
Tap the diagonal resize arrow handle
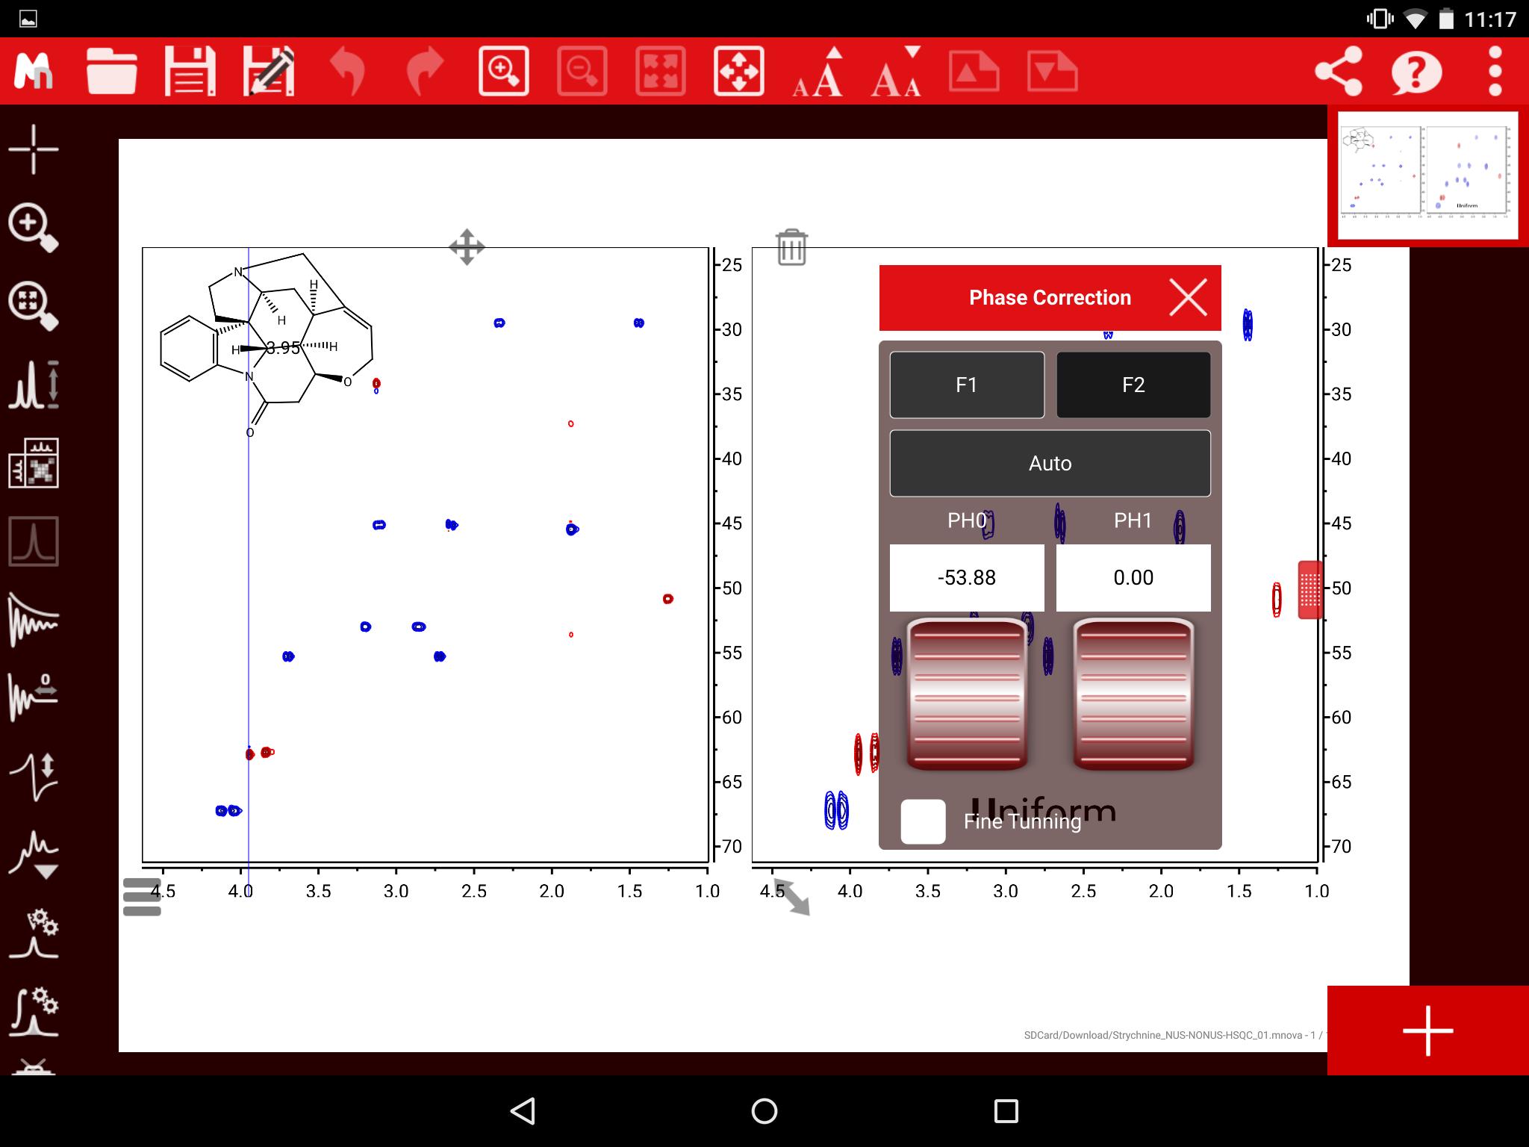792,897
